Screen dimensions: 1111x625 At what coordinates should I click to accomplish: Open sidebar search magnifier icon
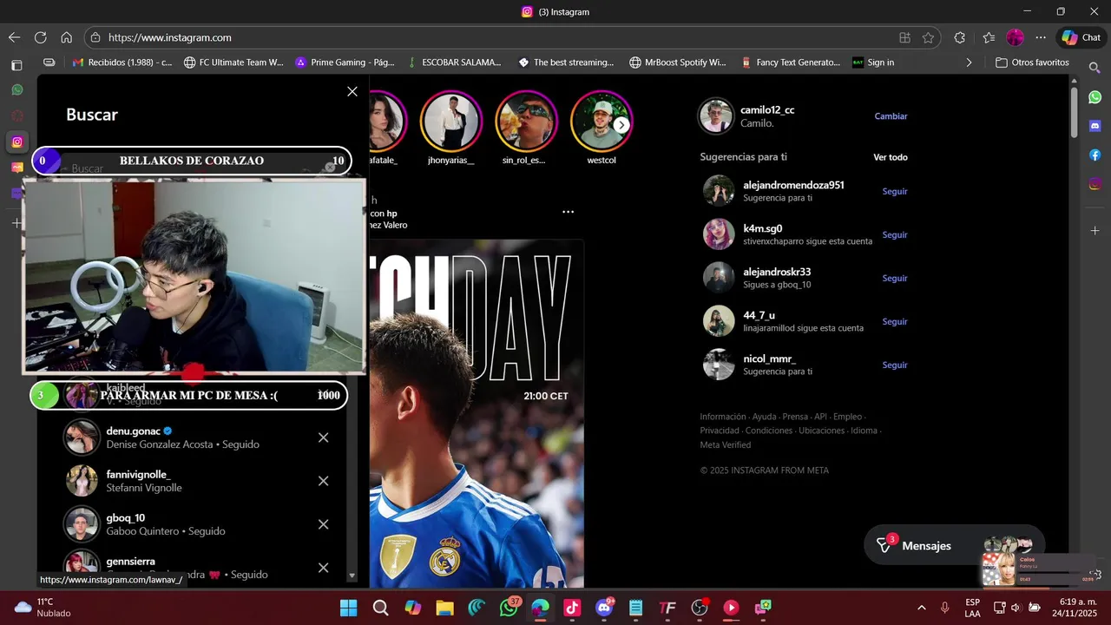point(1095,67)
